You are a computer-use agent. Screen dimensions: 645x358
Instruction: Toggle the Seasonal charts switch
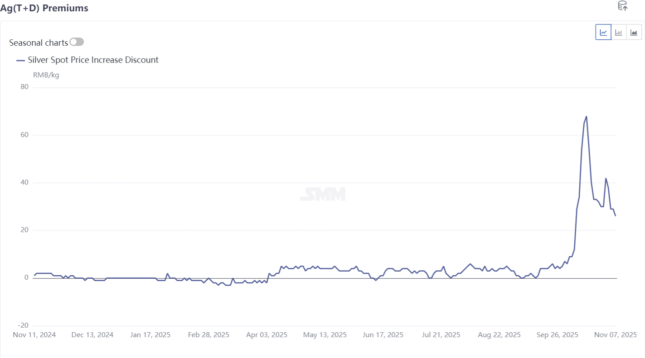point(77,42)
